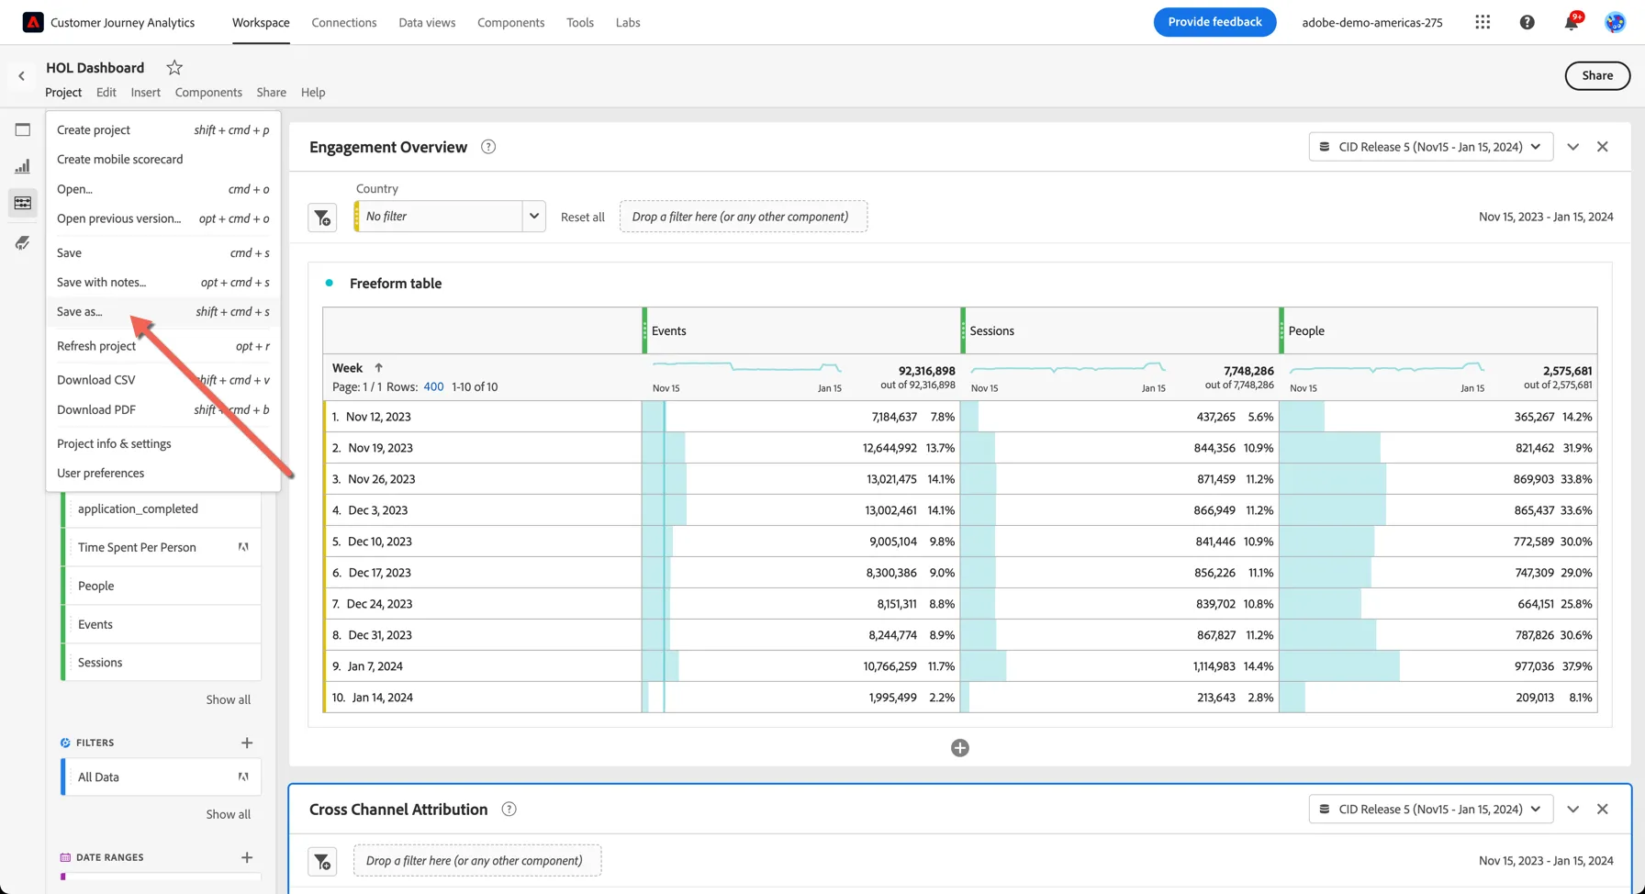Viewport: 1645px width, 894px height.
Task: Click the Provide feedback button
Action: point(1214,22)
